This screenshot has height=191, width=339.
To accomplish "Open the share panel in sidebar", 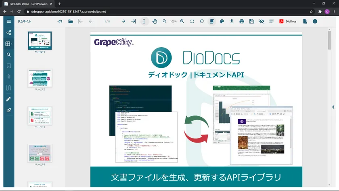I will coord(8,33).
